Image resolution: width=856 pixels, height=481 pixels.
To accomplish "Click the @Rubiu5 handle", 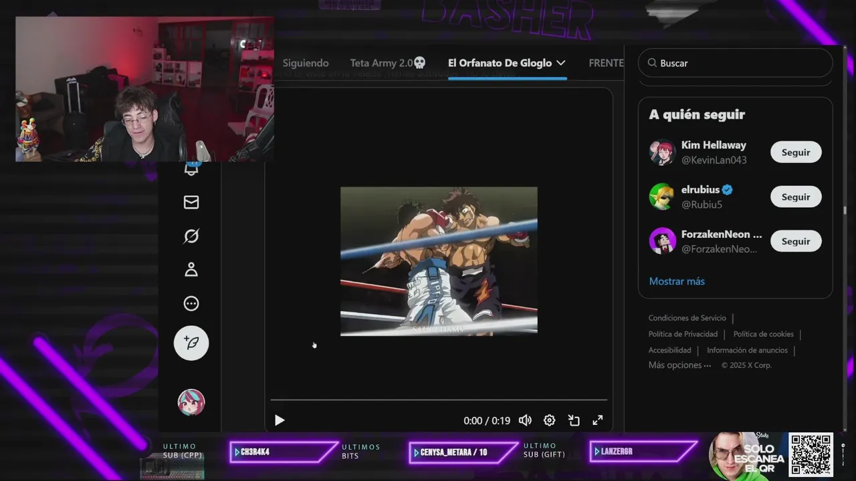I will click(x=702, y=204).
